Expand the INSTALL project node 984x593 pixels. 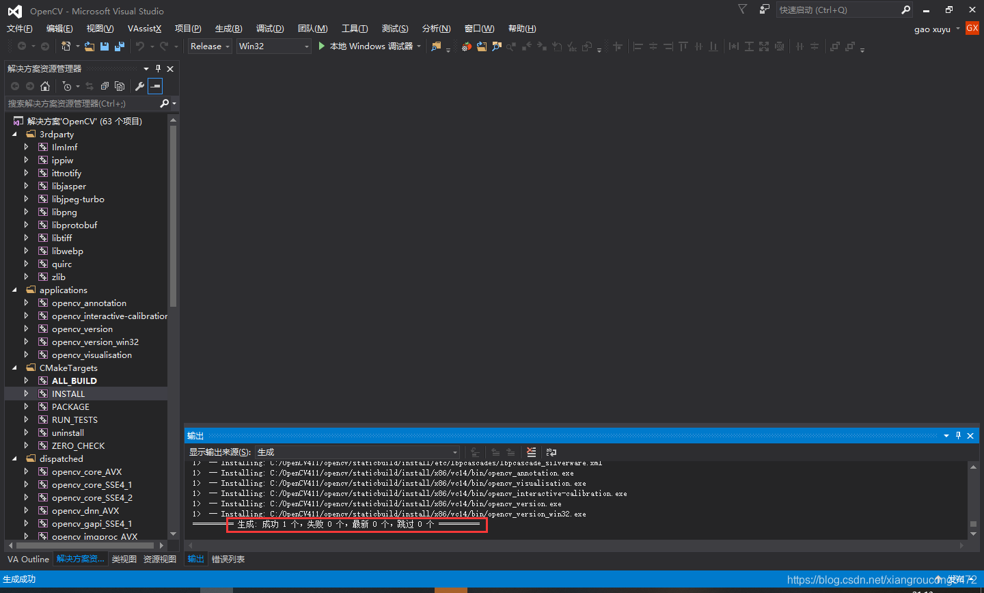point(27,394)
